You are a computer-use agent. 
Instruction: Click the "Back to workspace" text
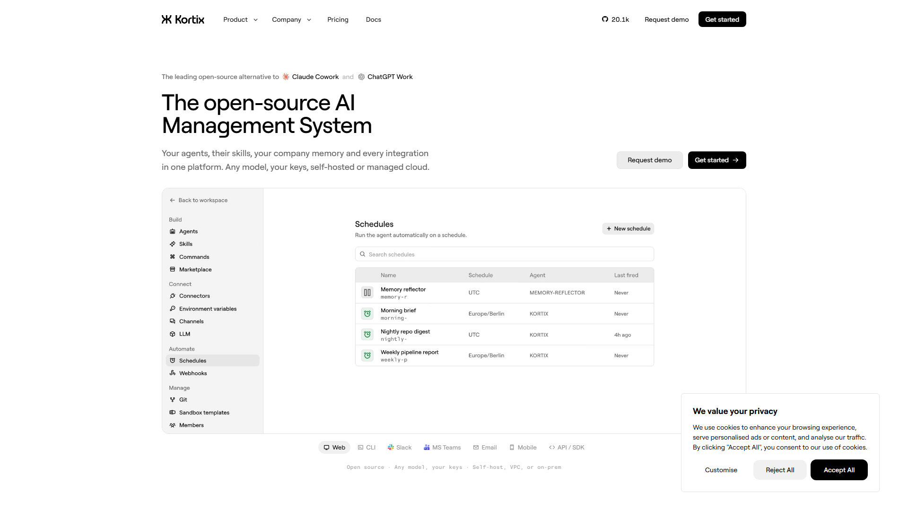(x=203, y=200)
